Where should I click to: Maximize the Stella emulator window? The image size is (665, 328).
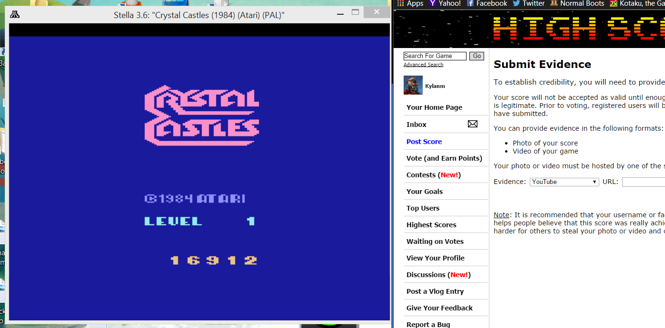pos(356,12)
